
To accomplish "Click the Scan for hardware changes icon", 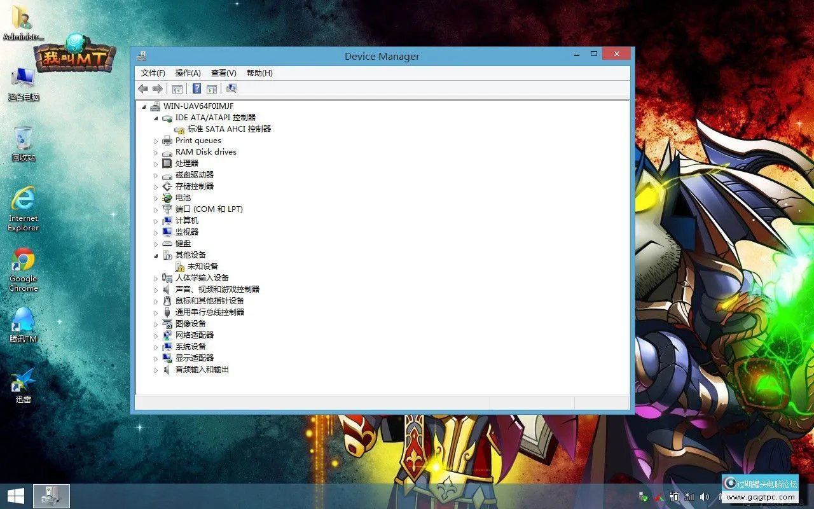I will (x=231, y=88).
